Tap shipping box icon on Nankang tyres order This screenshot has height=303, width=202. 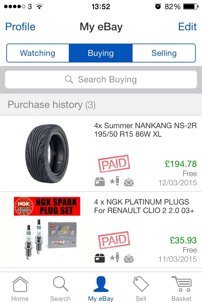pos(100,182)
